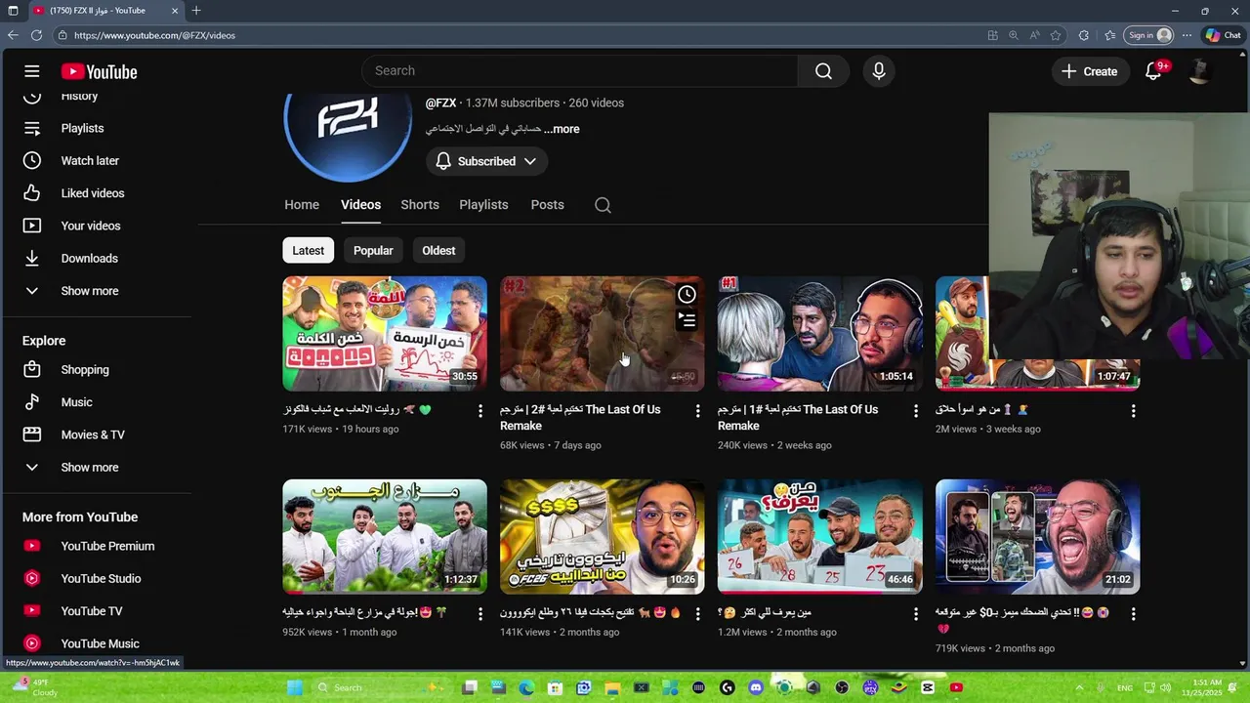
Task: Open the YouTube hamburger guide menu
Action: 32,71
